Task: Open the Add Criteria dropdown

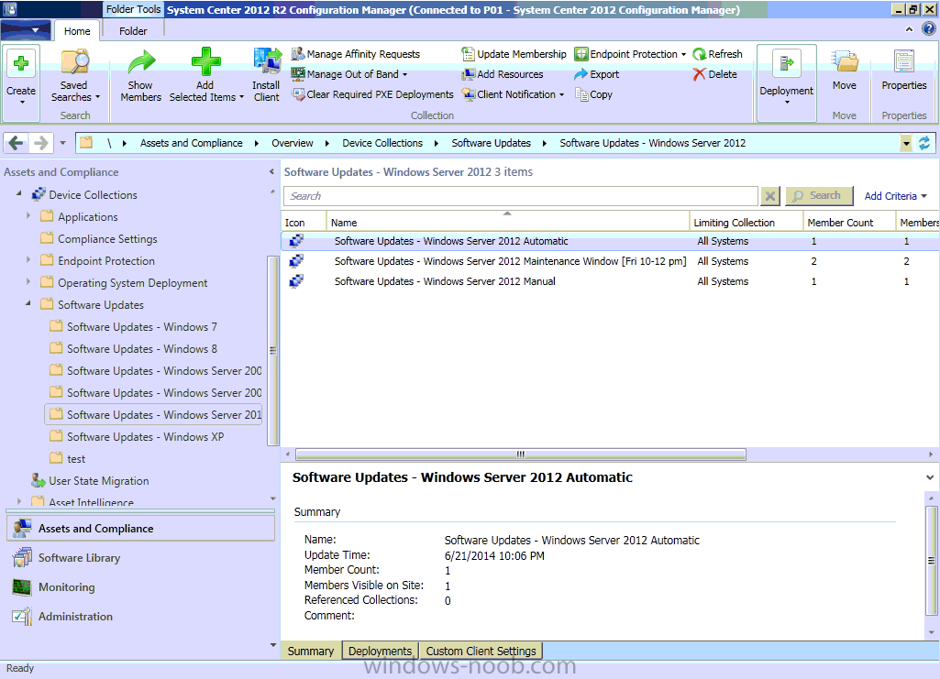Action: (x=895, y=196)
